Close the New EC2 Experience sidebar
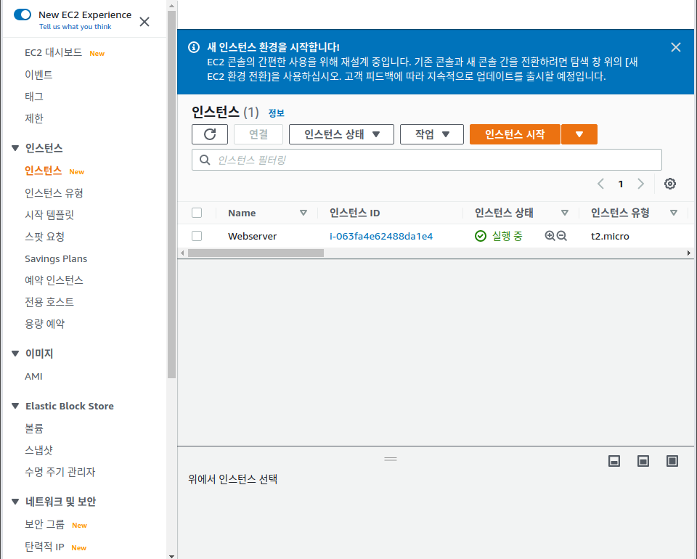This screenshot has height=559, width=697. click(144, 22)
